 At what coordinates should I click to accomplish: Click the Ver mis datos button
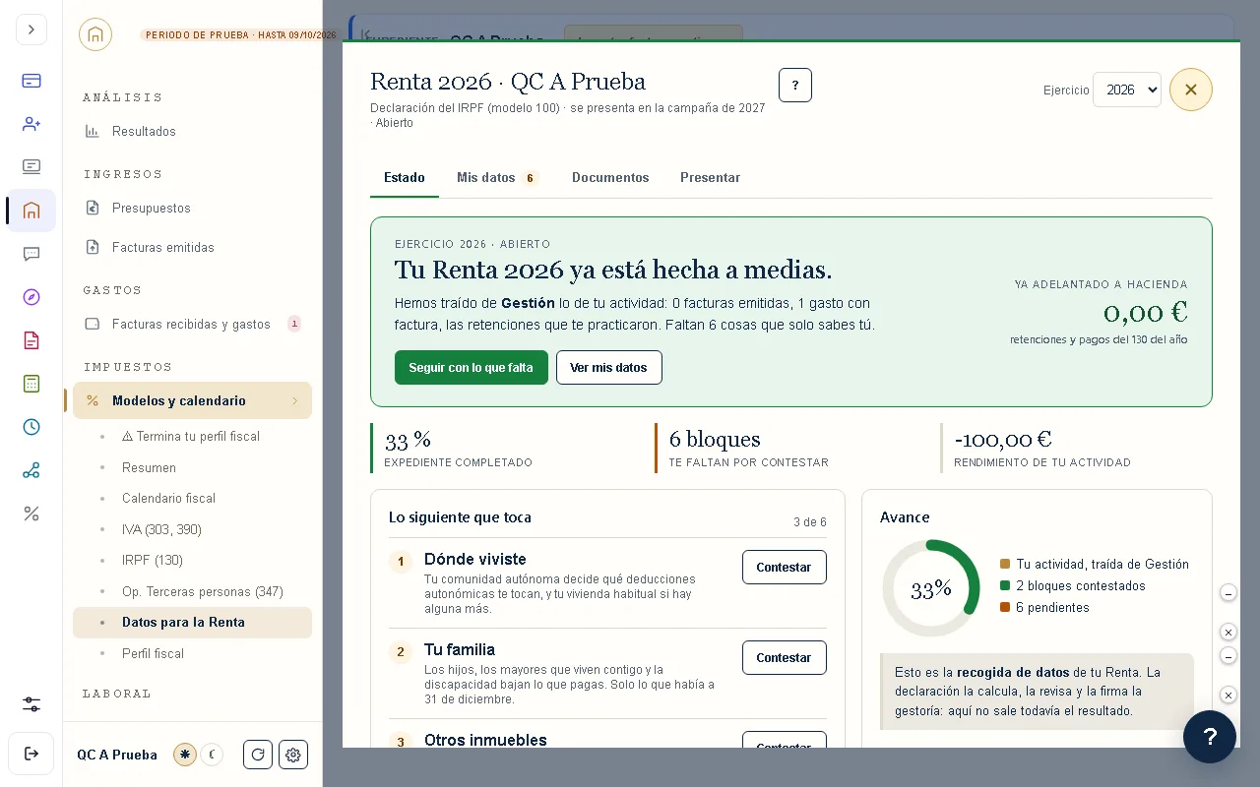[x=609, y=368]
